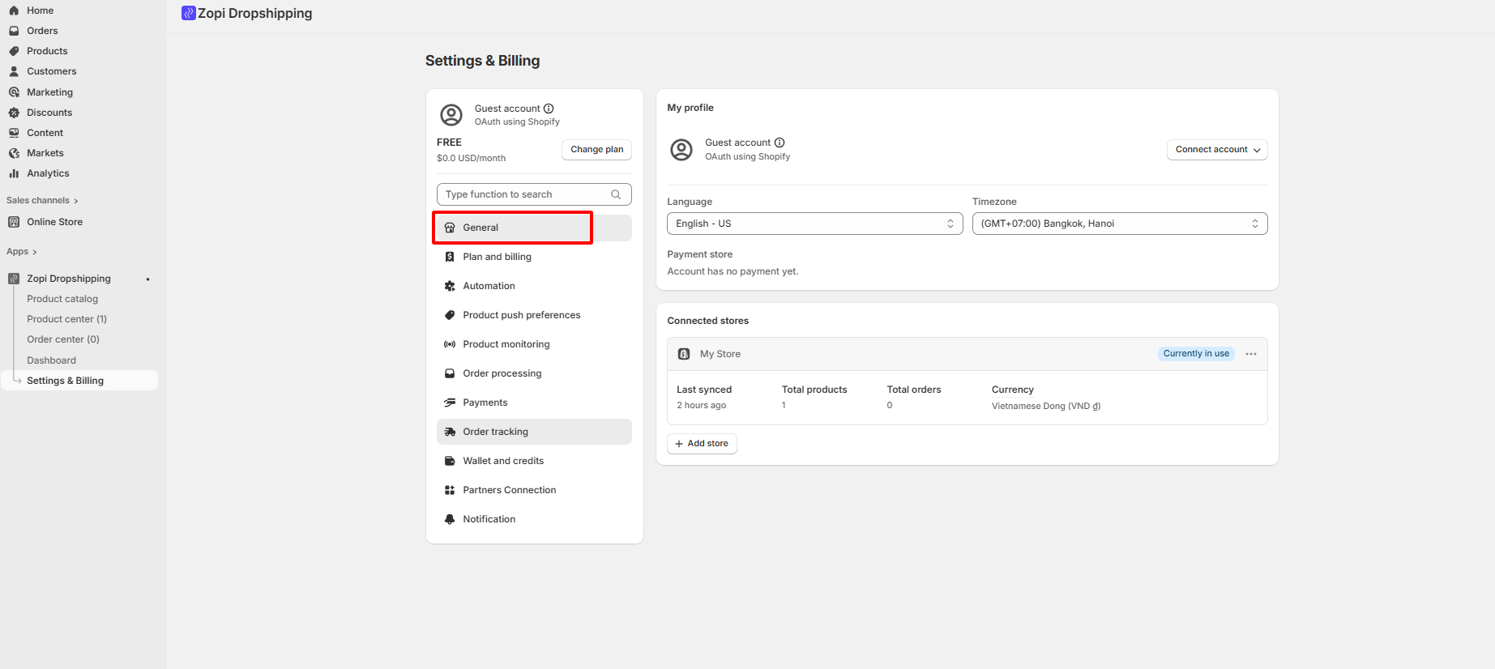
Task: Open the Language dropdown showing English - US
Action: coord(814,224)
